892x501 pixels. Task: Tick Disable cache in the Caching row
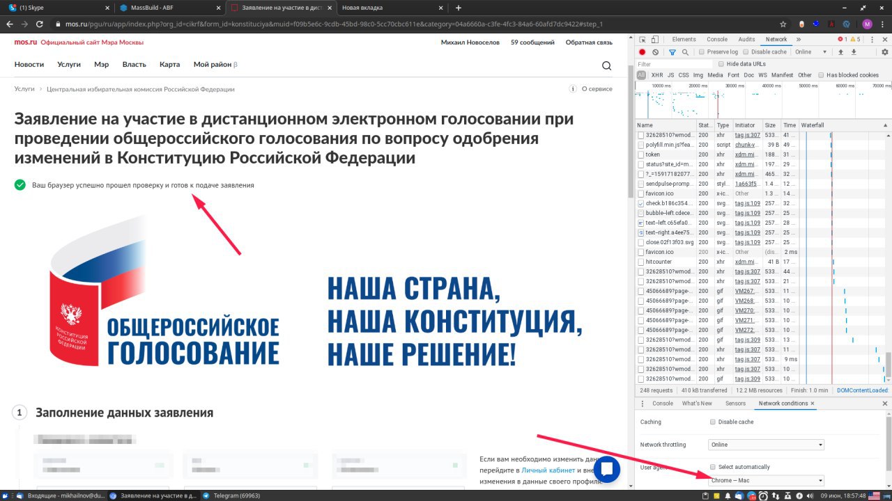click(x=712, y=422)
